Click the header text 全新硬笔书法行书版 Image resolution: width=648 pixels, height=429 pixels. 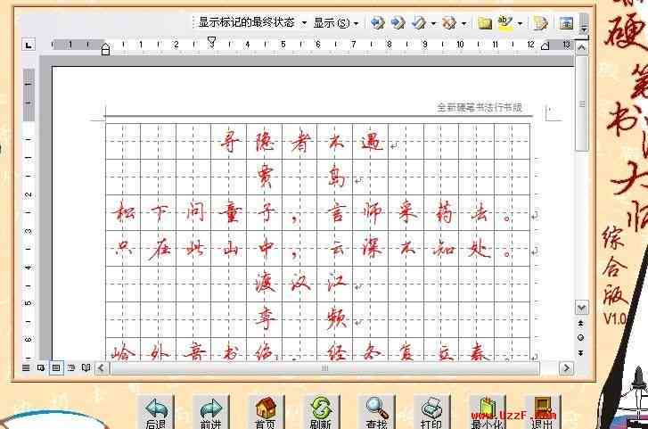pos(480,108)
